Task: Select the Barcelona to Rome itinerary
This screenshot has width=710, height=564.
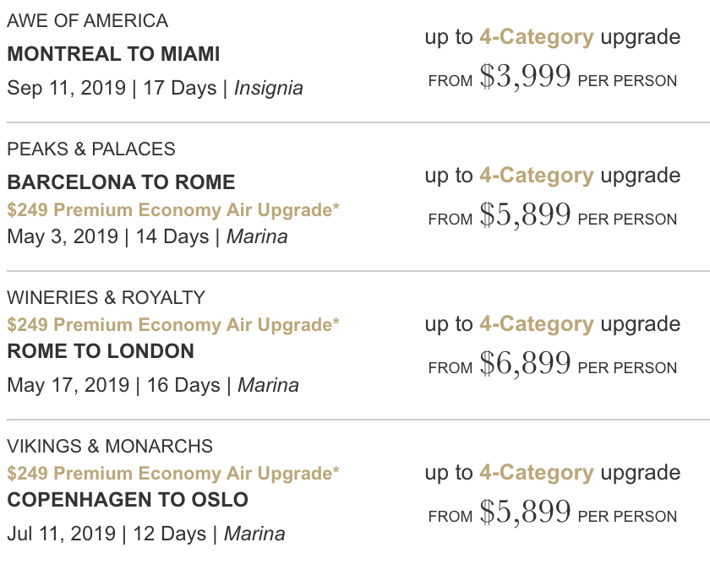Action: coord(121,182)
